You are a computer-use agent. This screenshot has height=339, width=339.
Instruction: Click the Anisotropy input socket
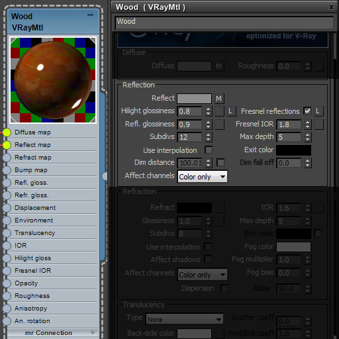tap(7, 309)
